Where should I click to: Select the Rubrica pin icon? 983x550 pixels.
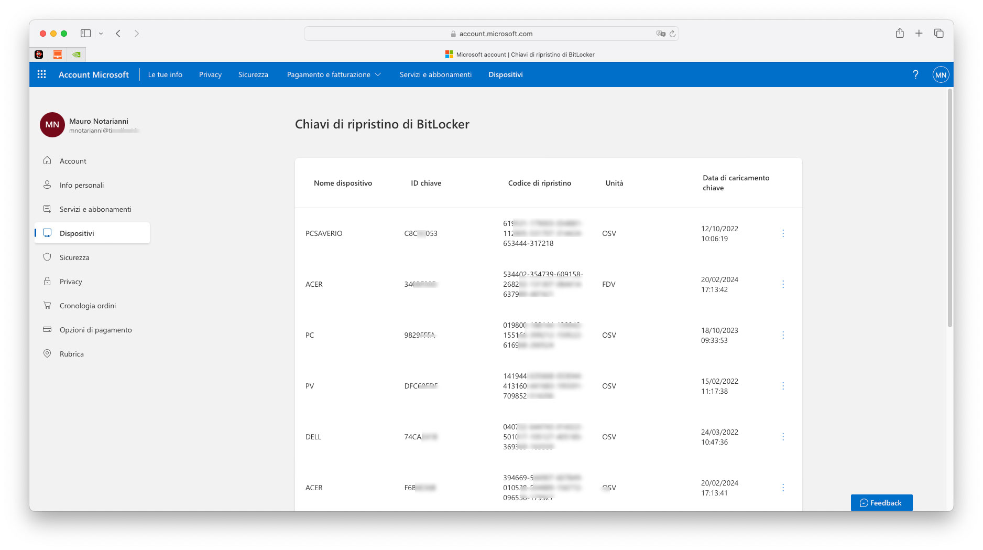click(x=47, y=353)
